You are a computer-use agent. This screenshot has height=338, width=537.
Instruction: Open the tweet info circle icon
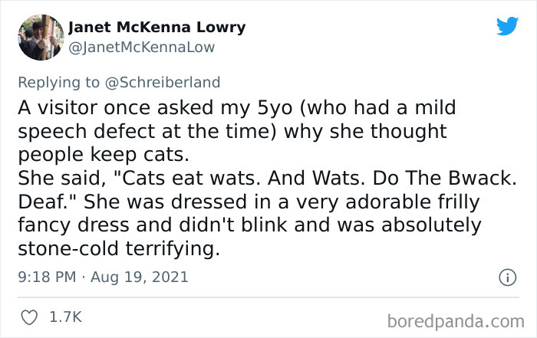506,277
